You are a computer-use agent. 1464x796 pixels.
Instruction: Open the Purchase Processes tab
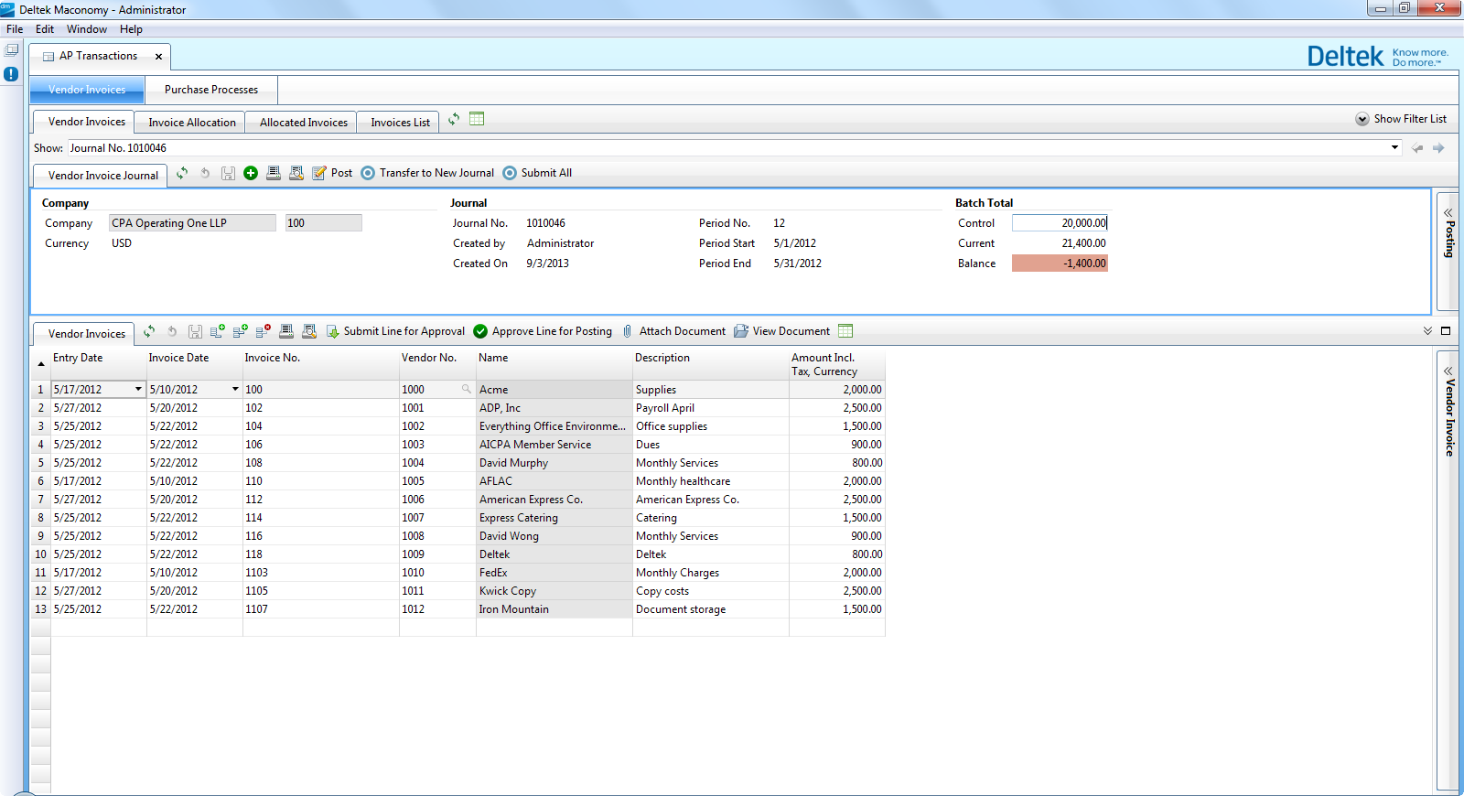[x=211, y=90]
